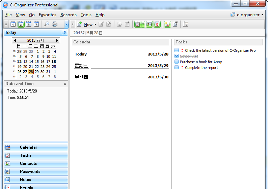Uncheck the School visit task checkbox
The width and height of the screenshot is (268, 189).
pyautogui.click(x=177, y=56)
